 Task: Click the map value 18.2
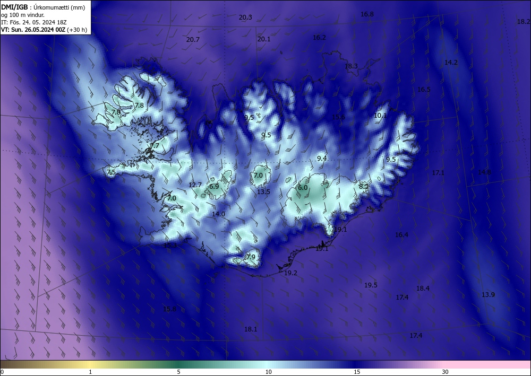pos(524,22)
